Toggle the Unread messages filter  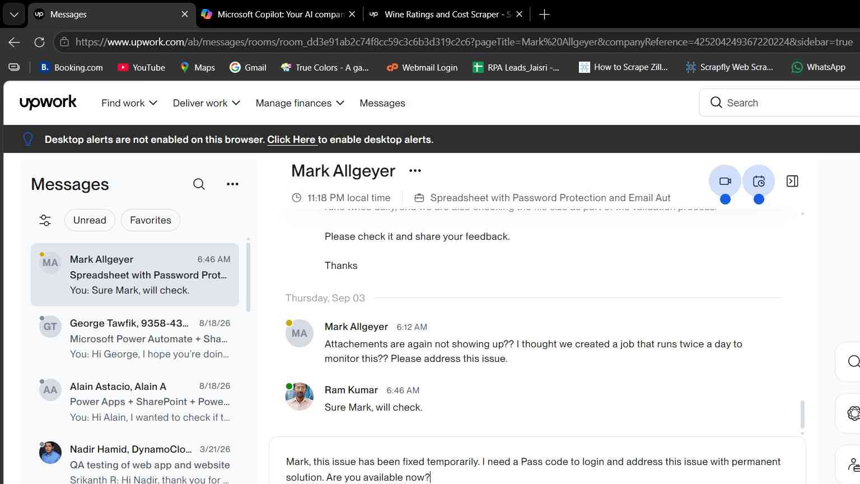90,220
